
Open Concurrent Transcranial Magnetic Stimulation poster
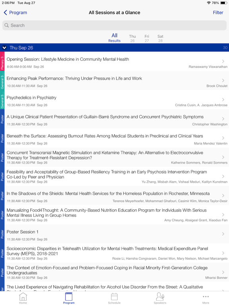pyautogui.click(x=105, y=155)
